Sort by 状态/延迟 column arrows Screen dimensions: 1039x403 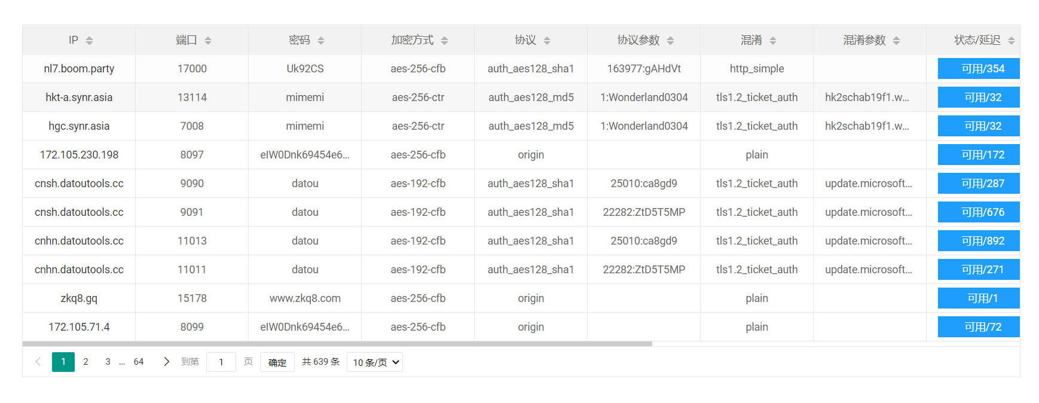click(x=1011, y=41)
